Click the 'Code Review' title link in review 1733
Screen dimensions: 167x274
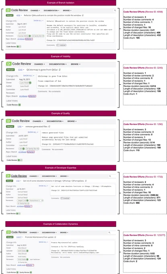click(x=19, y=176)
